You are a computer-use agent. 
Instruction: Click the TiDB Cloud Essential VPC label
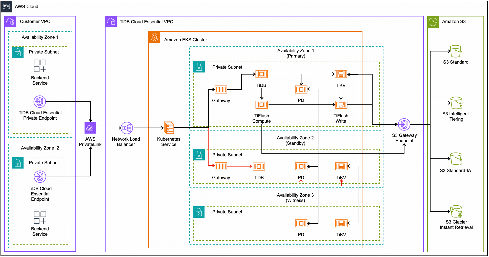tap(146, 22)
